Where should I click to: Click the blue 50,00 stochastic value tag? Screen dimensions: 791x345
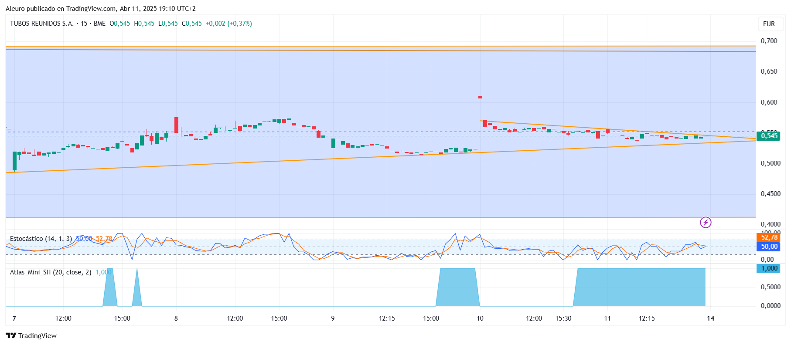pyautogui.click(x=769, y=247)
